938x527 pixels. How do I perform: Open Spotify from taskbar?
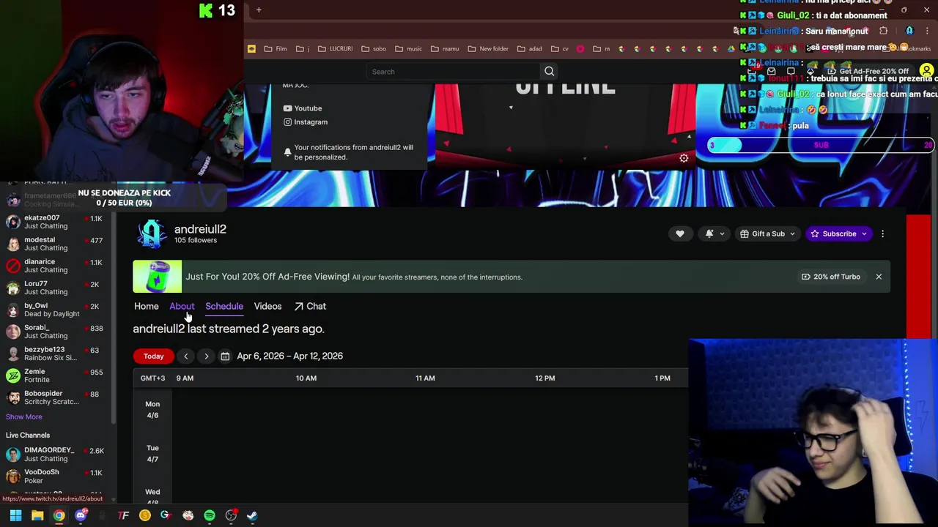(x=210, y=515)
